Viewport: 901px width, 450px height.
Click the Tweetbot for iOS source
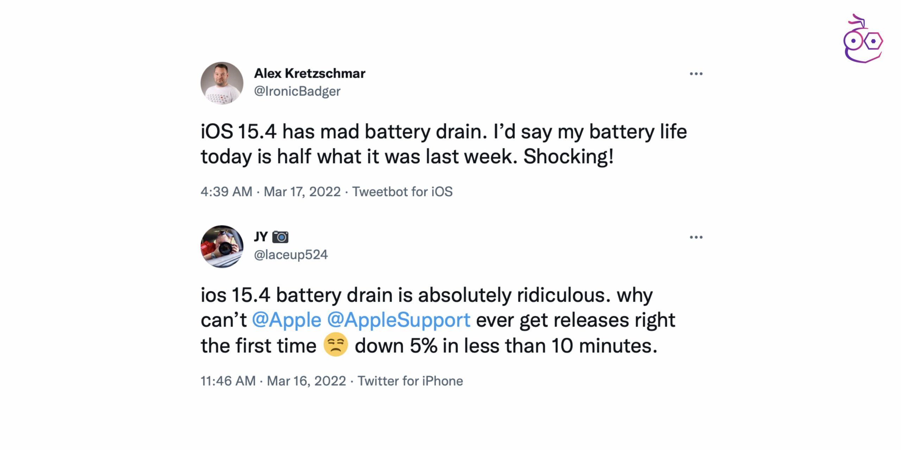402,192
